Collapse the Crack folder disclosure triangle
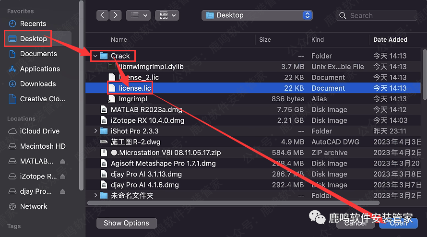427x237 pixels. (x=95, y=56)
